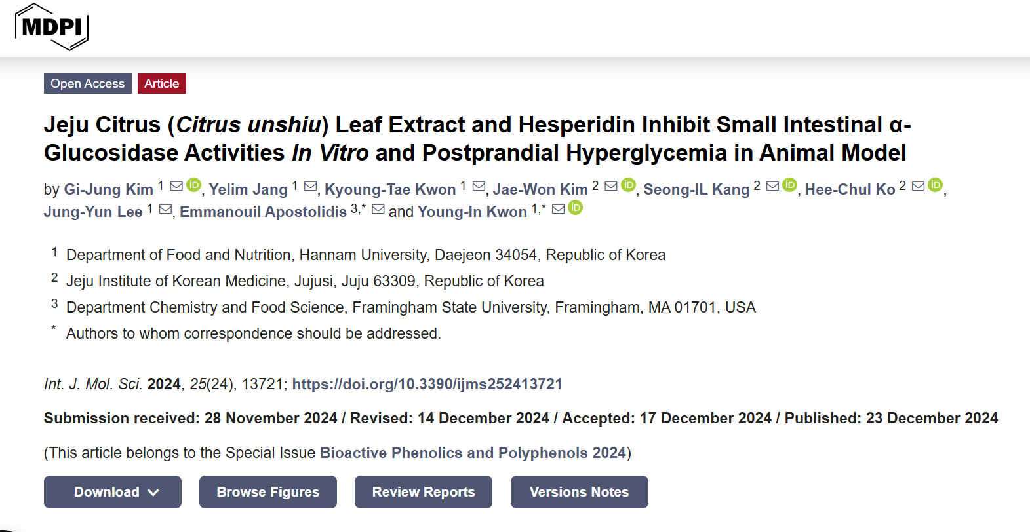This screenshot has height=532, width=1030.
Task: Open Hee-Chul Ko's ORCID icon
Action: click(935, 185)
